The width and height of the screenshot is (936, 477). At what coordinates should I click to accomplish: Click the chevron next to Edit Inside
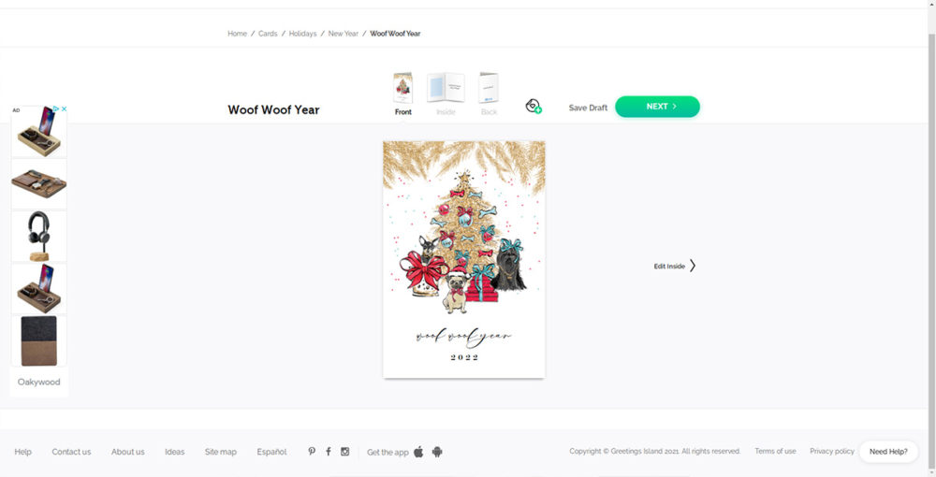click(x=693, y=266)
